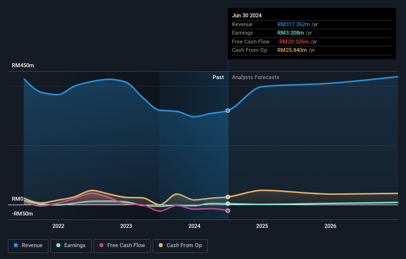Click the teal Earnings data point marker
The height and width of the screenshot is (259, 406).
(x=228, y=204)
